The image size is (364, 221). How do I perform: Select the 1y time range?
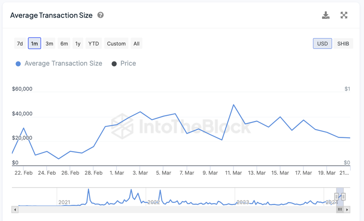pos(78,43)
